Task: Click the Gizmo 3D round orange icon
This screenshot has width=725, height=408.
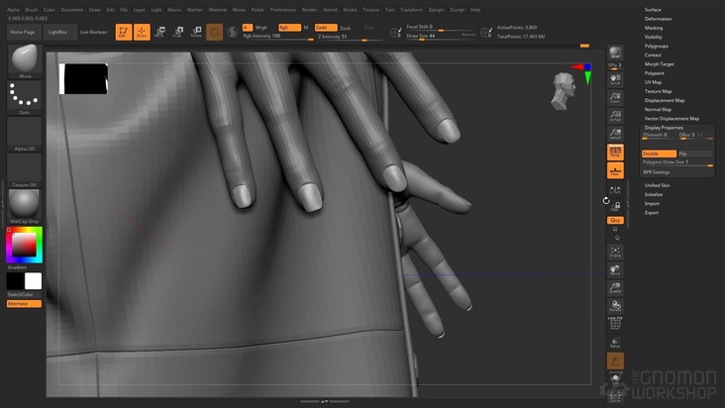Action: pos(215,32)
